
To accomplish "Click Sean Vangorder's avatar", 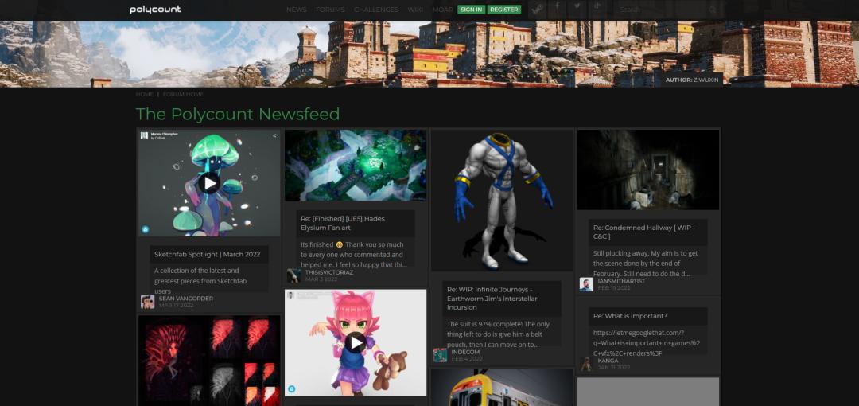I will click(x=147, y=302).
